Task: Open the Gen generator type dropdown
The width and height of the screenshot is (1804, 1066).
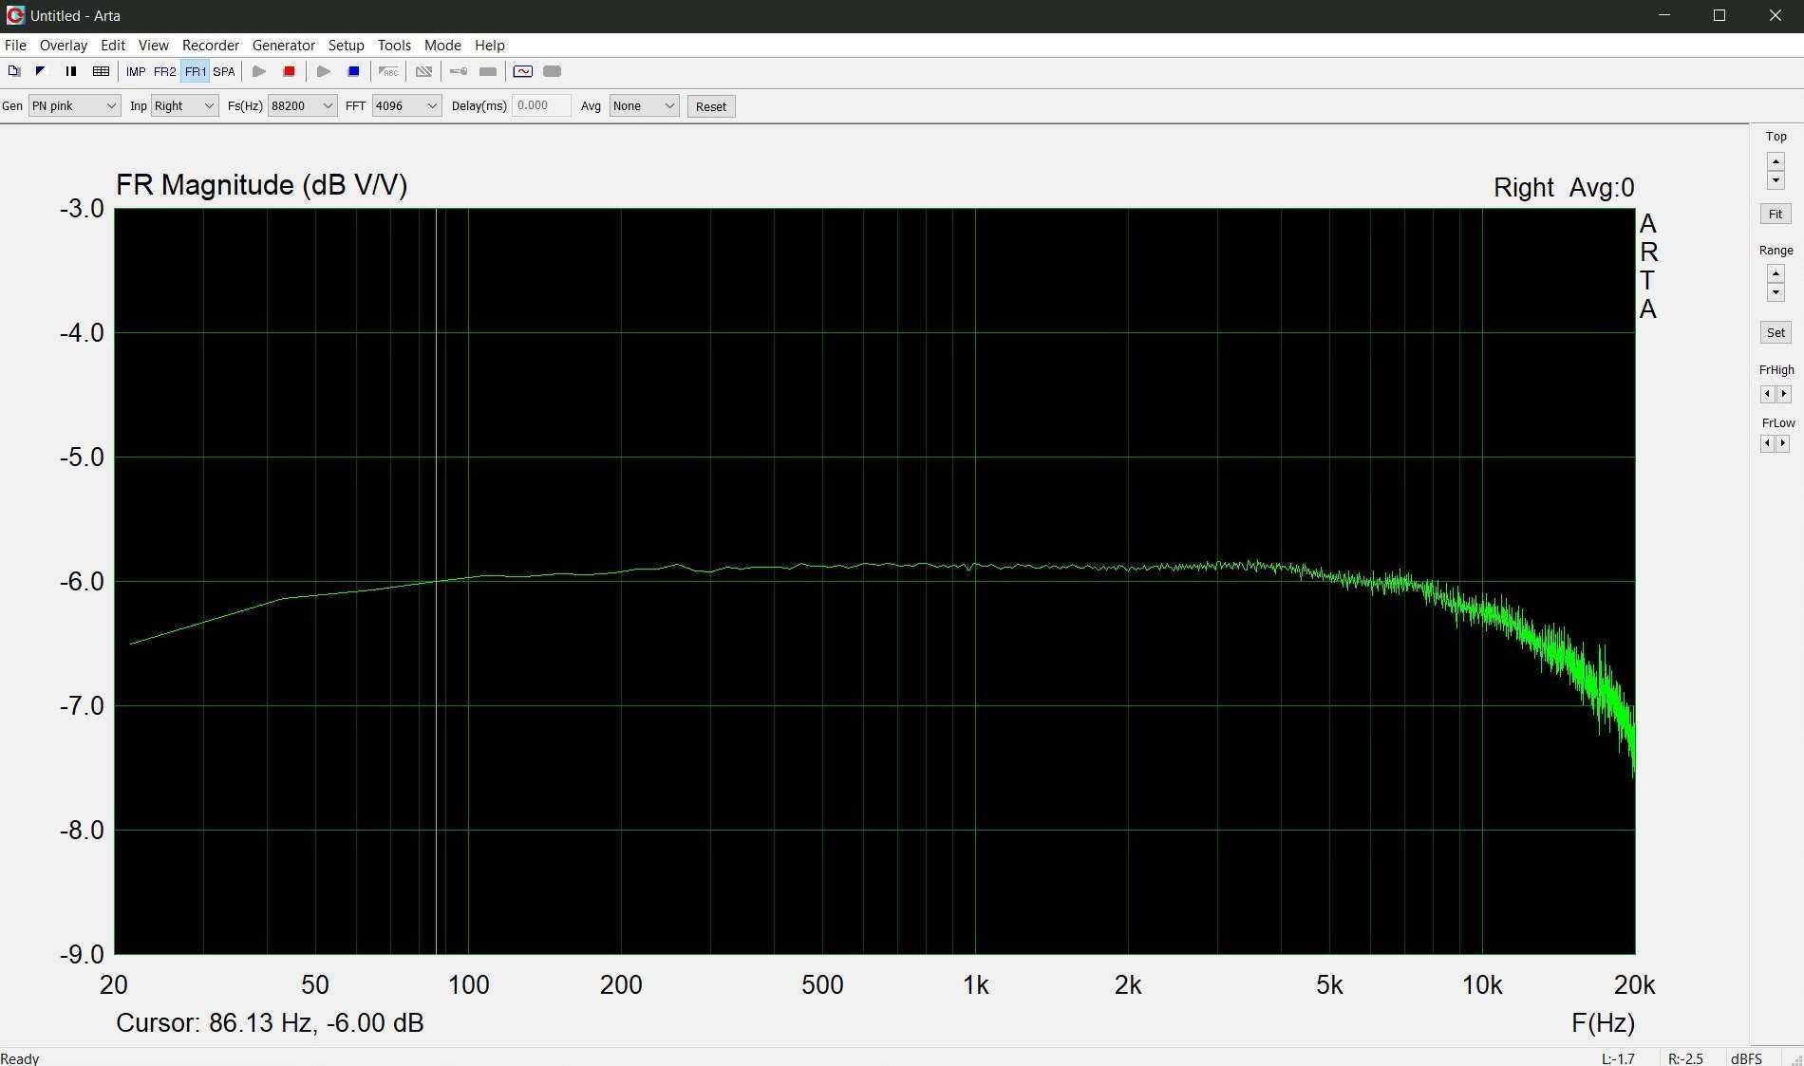Action: (74, 106)
